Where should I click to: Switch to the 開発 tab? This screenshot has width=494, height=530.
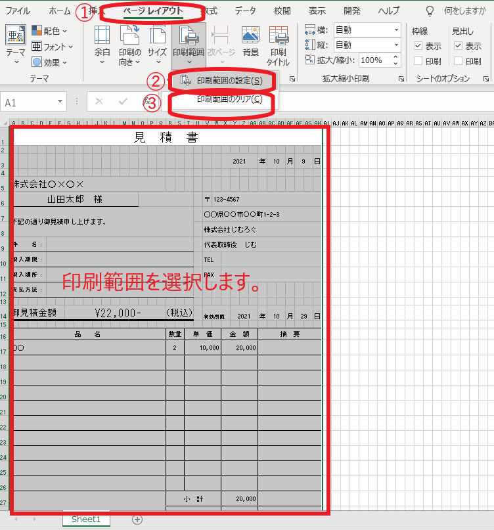point(352,11)
